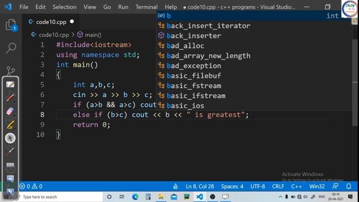Open the Explorer view in the activity bar
Image resolution: width=359 pixels, height=202 pixels.
[x=11, y=25]
